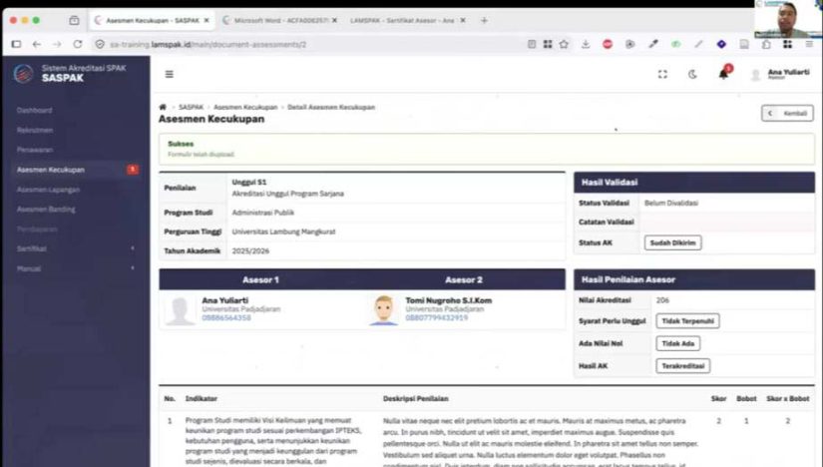Open Asesmen Lapangan in sidebar
The width and height of the screenshot is (823, 467).
48,190
